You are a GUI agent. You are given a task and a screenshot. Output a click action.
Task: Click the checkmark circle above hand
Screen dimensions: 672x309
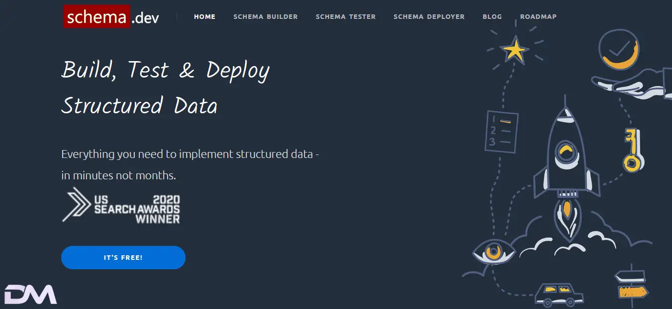tap(619, 49)
